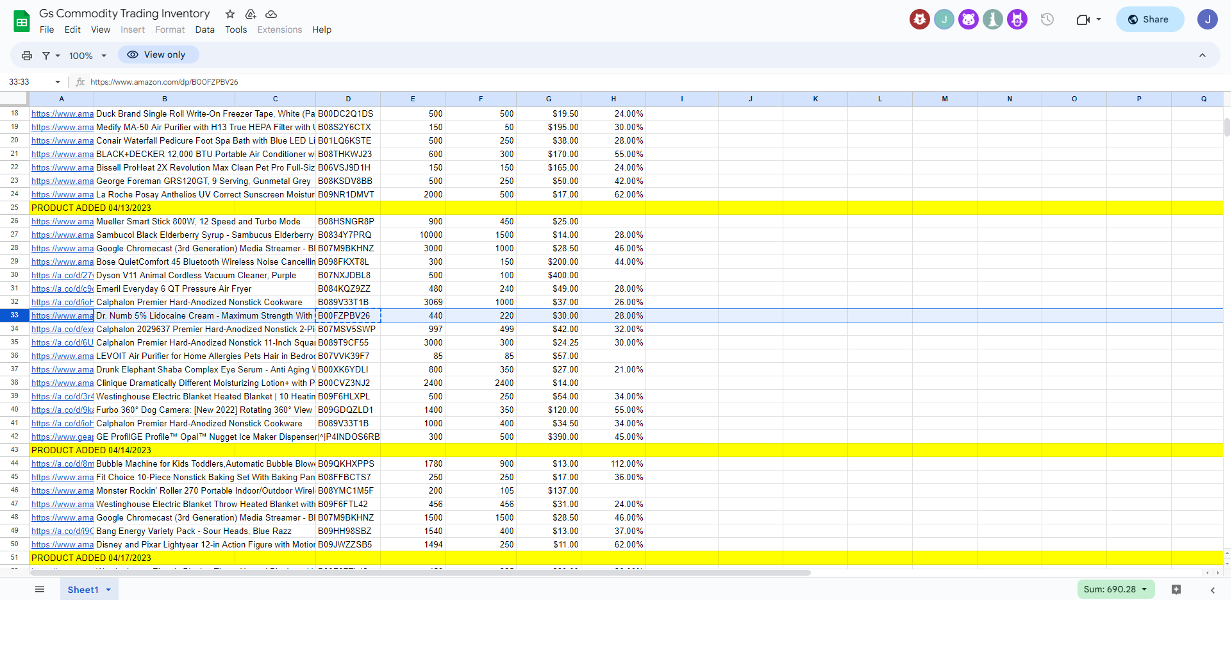
Task: Open the a.co link in row 30
Action: [62, 275]
